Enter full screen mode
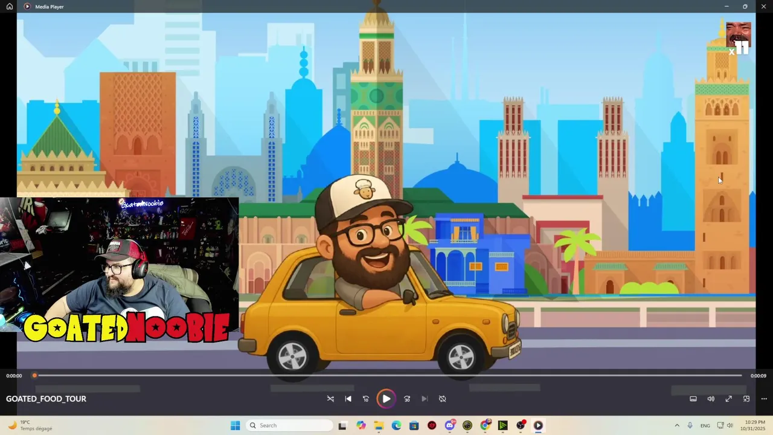 click(x=729, y=399)
